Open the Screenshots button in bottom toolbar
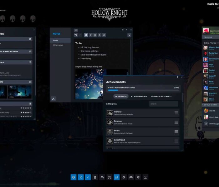This screenshot has width=219, height=187. tap(109, 177)
